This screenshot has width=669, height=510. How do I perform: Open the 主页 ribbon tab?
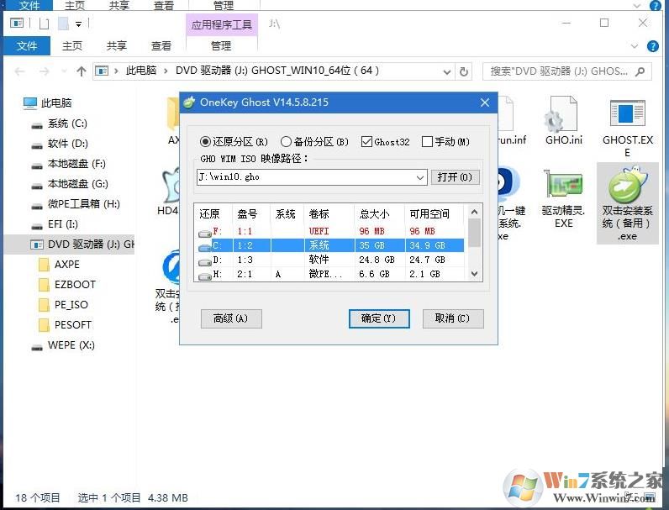[x=72, y=45]
